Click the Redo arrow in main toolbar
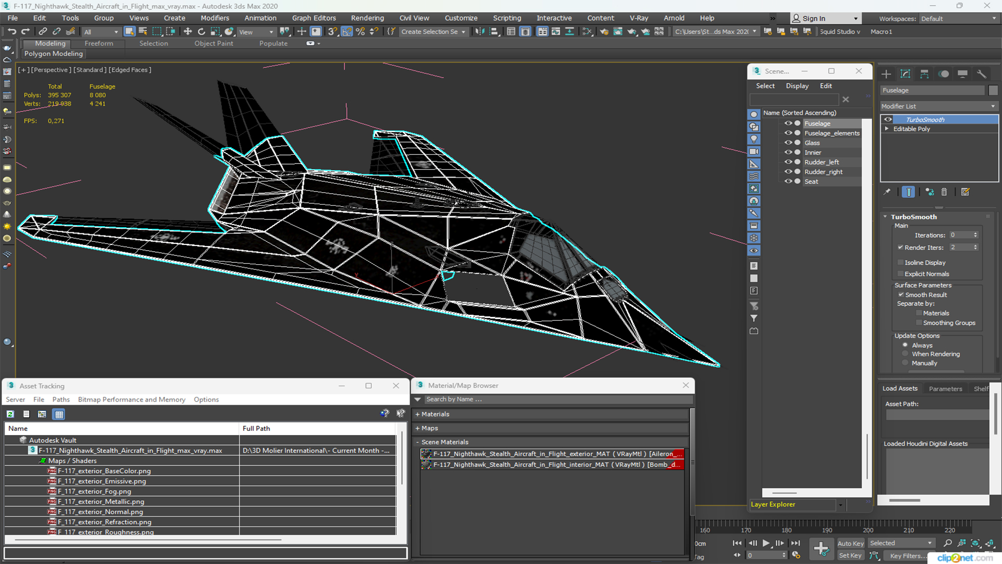 [25, 31]
